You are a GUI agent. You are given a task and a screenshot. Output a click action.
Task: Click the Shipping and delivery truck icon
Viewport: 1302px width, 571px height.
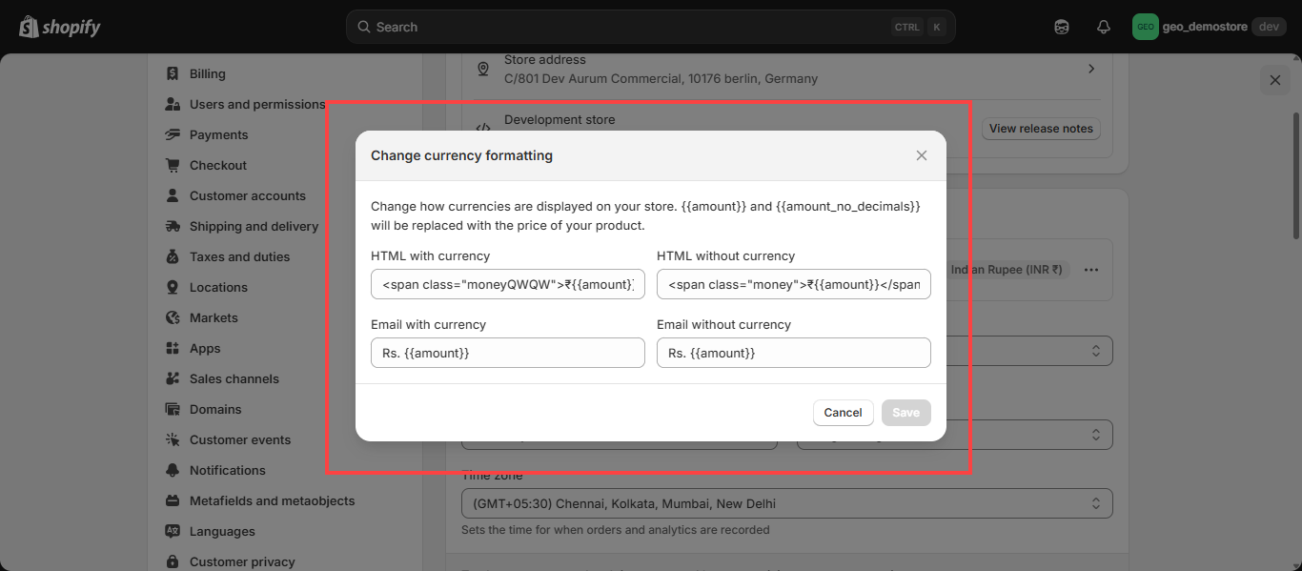click(173, 226)
